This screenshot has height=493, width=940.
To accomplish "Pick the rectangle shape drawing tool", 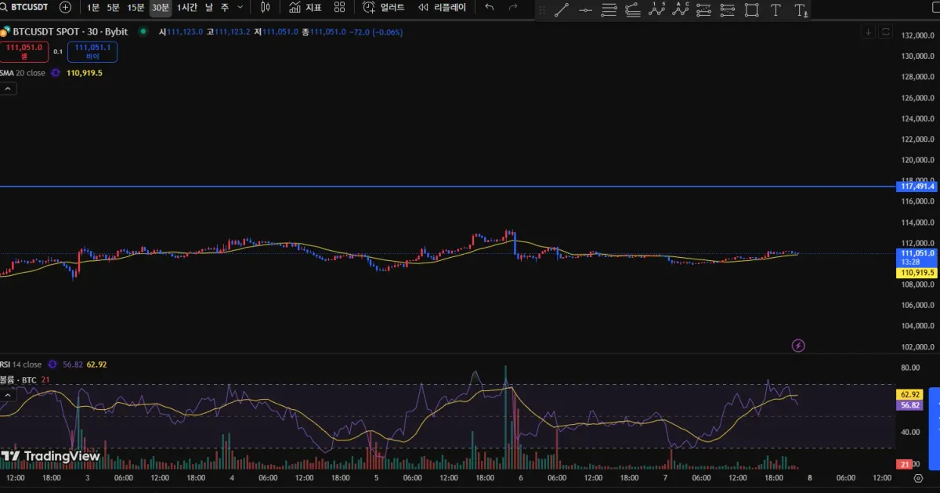I will click(751, 10).
